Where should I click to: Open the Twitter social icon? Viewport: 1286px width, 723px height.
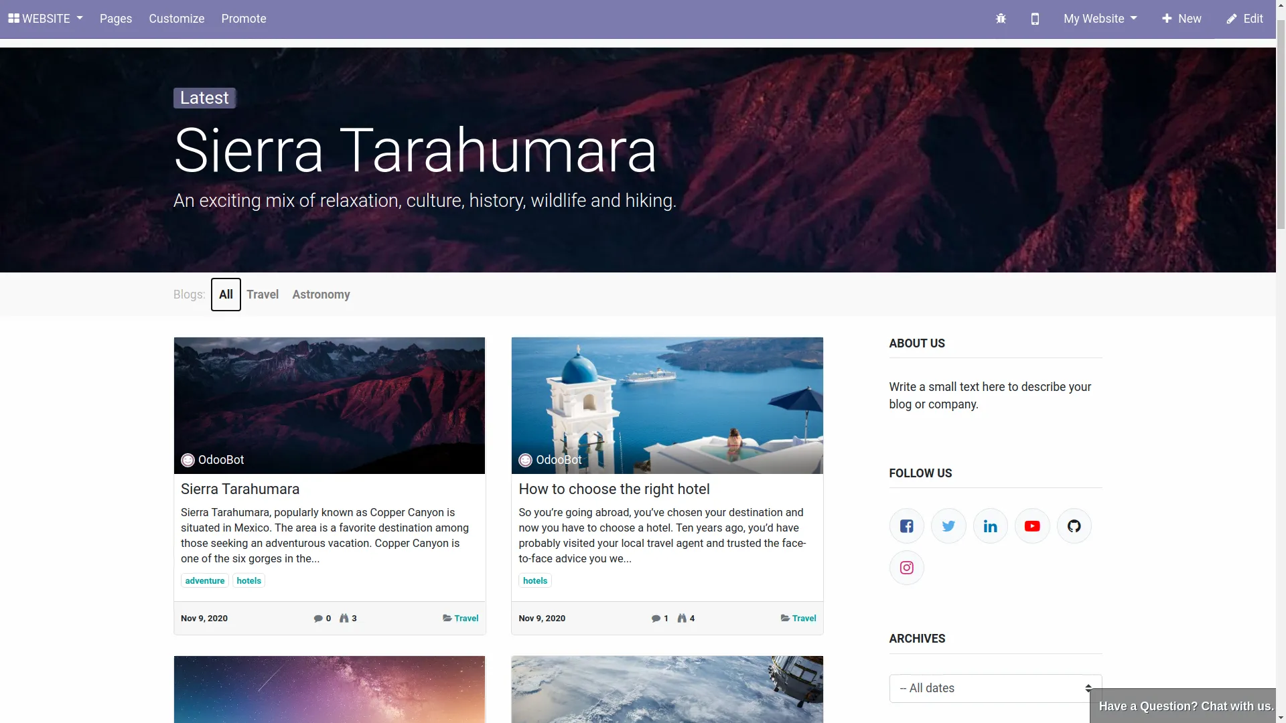click(x=948, y=526)
